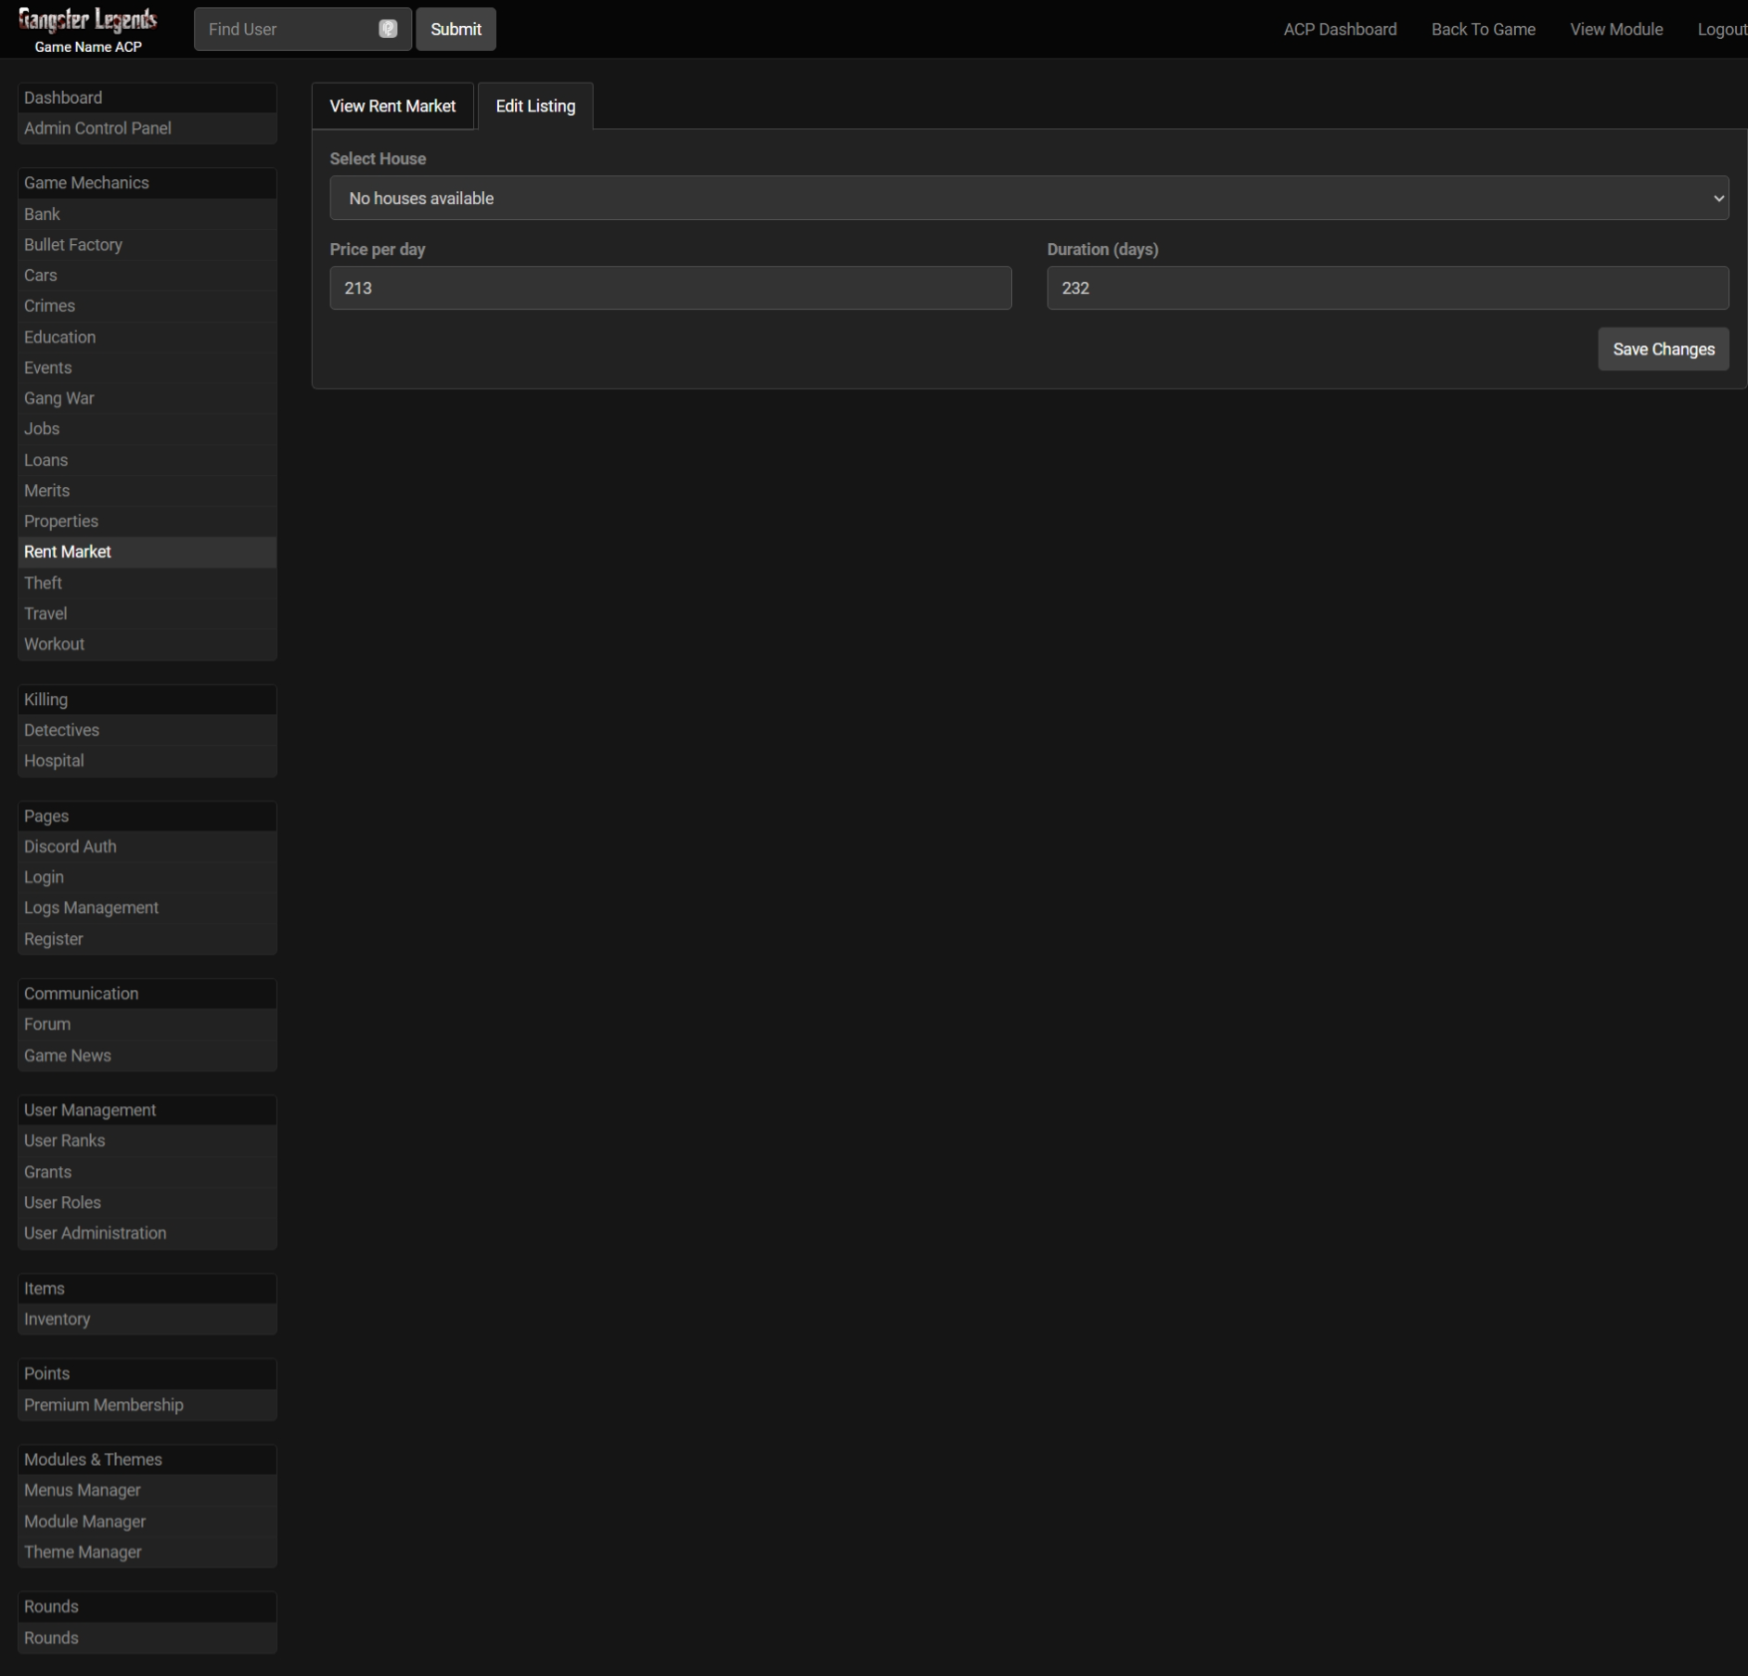The height and width of the screenshot is (1676, 1748).
Task: Navigate to Properties in sidebar
Action: tap(61, 521)
